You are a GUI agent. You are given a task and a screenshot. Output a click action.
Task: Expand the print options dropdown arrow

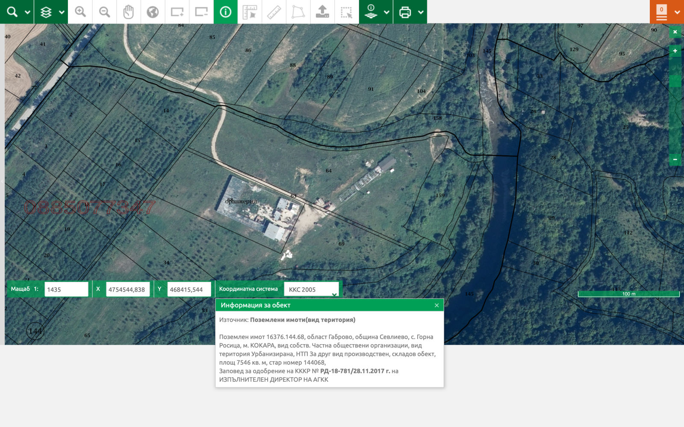421,12
